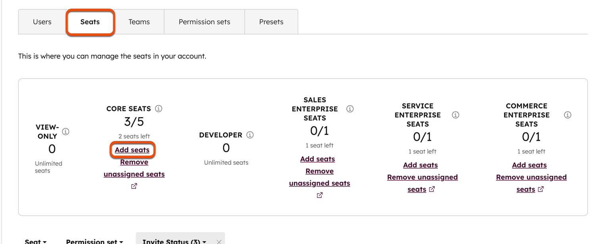This screenshot has width=595, height=244.
Task: Open the Commerce Enterprise Seats info icon
Action: pyautogui.click(x=567, y=115)
